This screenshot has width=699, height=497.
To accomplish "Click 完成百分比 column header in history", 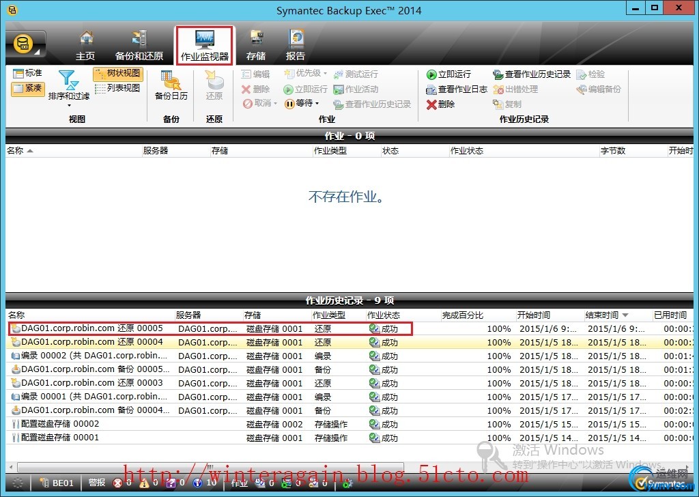I will 478,315.
